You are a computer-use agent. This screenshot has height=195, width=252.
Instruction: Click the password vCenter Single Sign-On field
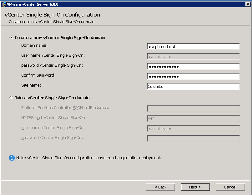(x=193, y=66)
